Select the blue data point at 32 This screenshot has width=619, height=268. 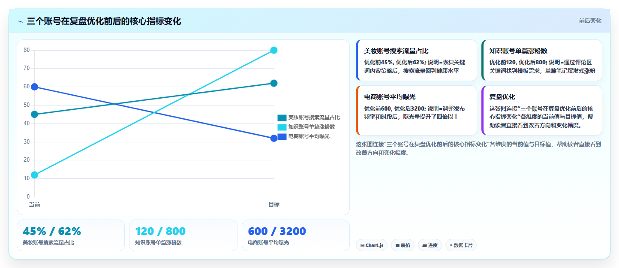[274, 138]
